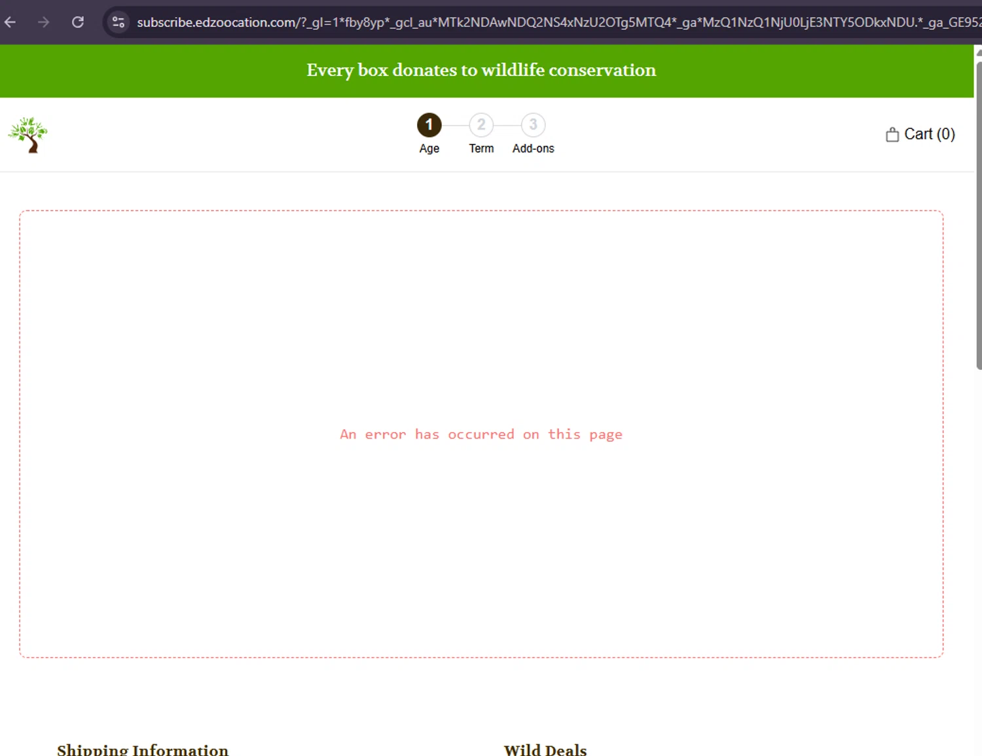The width and height of the screenshot is (982, 756).
Task: Click the vertical page scrollbar thumb
Action: 979,216
